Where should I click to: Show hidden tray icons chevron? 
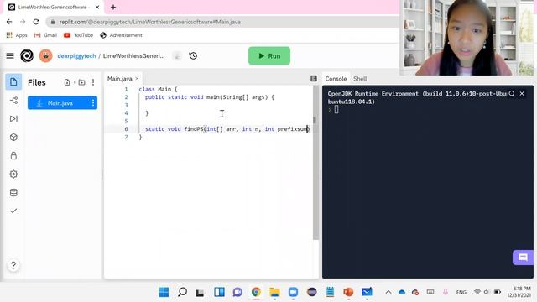point(388,292)
